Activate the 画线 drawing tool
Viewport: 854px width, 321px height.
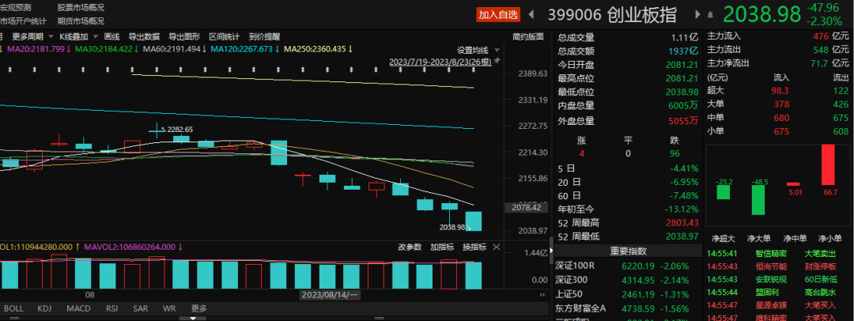[111, 36]
